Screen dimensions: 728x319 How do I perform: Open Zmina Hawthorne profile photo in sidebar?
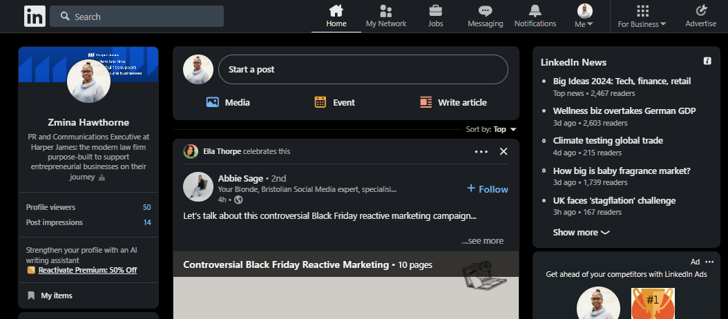pos(88,81)
